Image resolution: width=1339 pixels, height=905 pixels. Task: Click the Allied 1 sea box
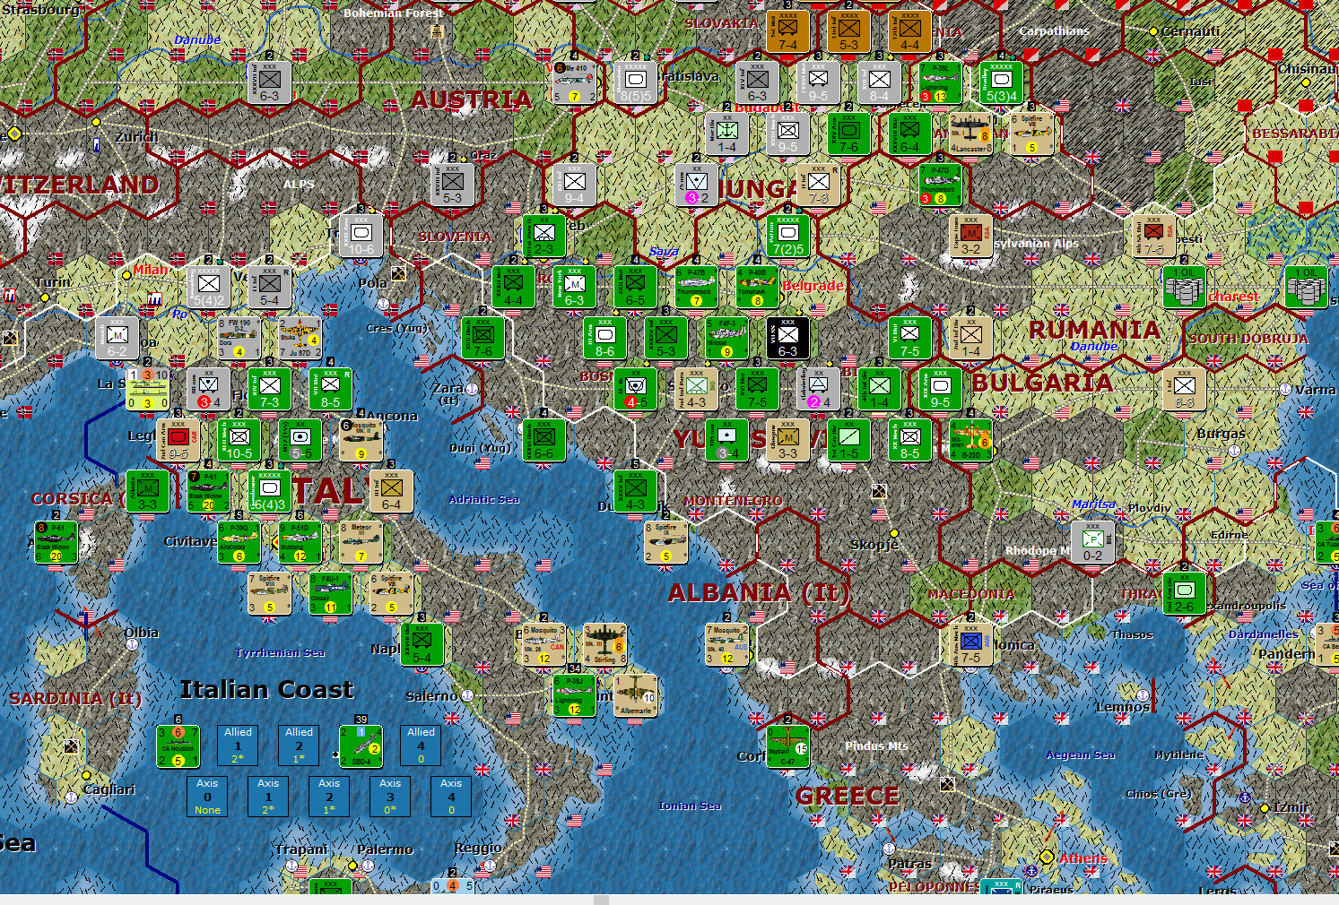point(238,745)
